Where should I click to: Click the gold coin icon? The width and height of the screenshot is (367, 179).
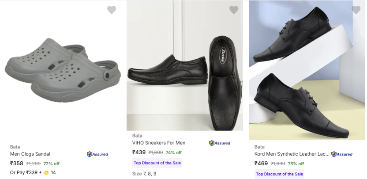46,172
